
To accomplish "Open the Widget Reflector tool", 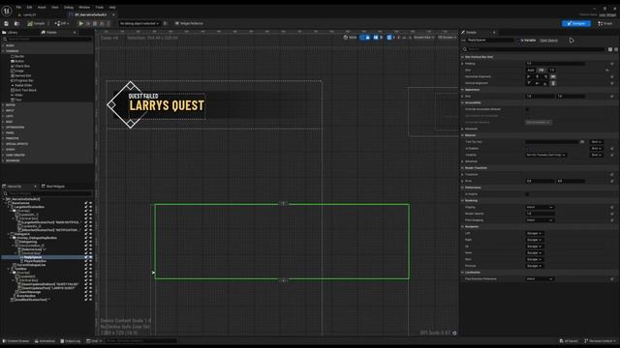I will click(189, 23).
